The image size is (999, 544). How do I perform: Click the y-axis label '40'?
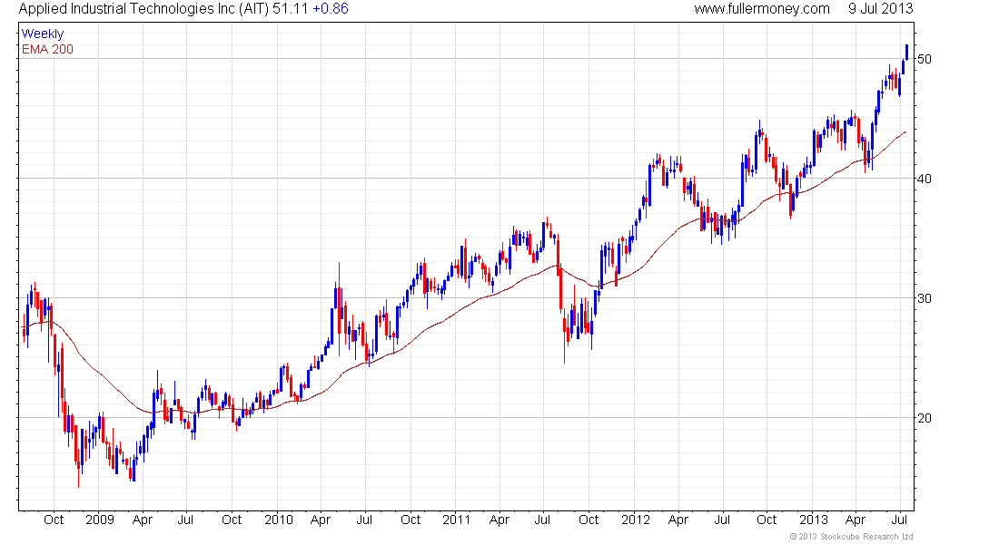(x=924, y=179)
